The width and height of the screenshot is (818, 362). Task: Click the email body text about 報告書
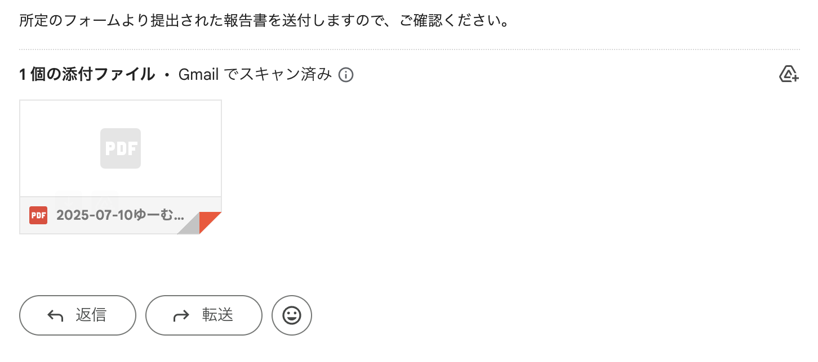click(264, 21)
